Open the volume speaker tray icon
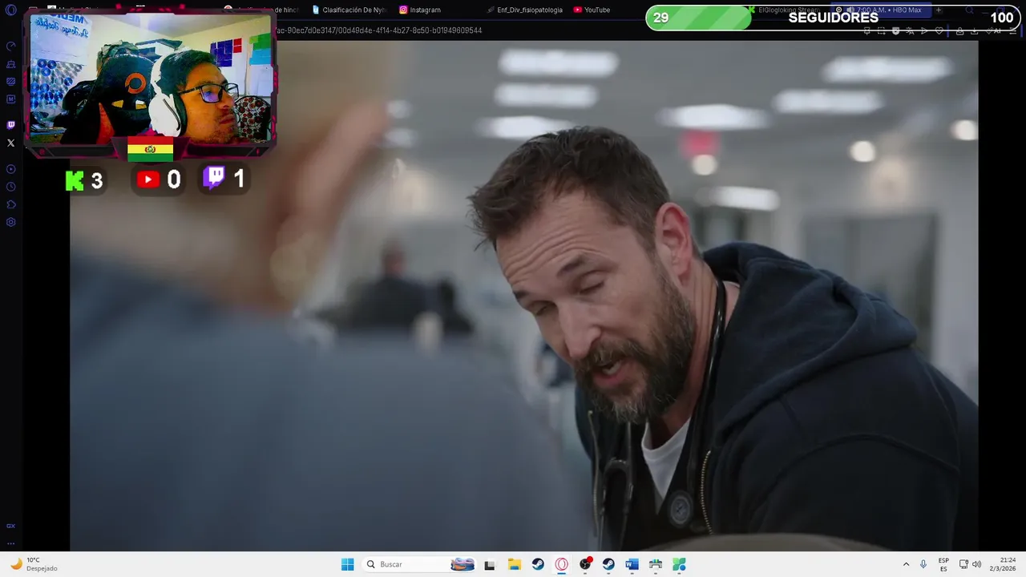Screen dimensions: 1026x577 click(x=976, y=564)
